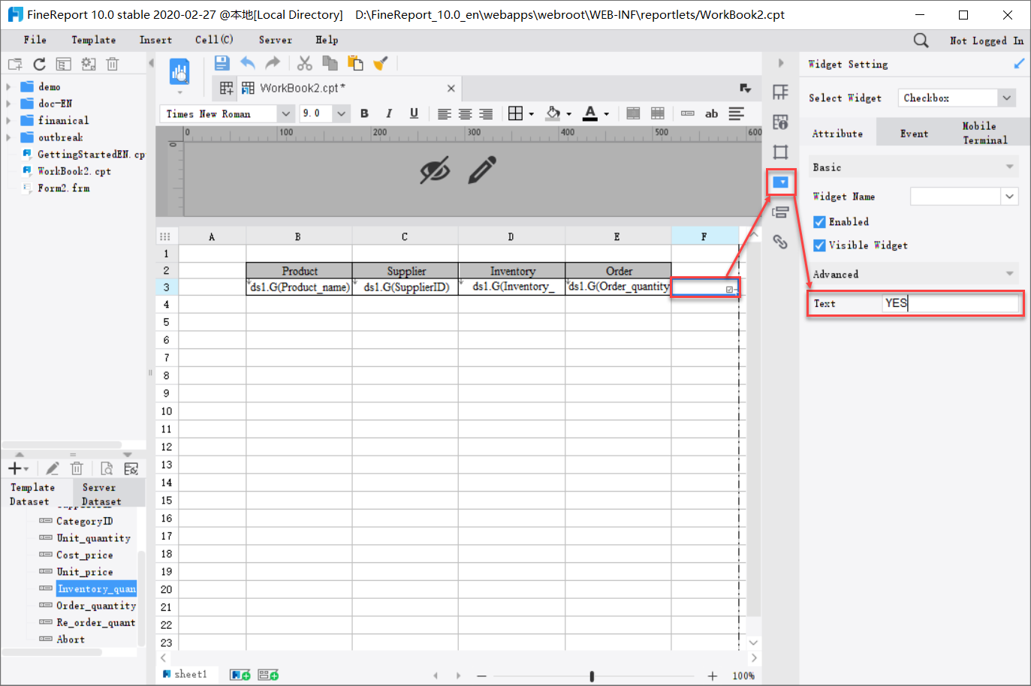Open the Widget Setting panel icon
The height and width of the screenshot is (686, 1031).
pyautogui.click(x=781, y=182)
